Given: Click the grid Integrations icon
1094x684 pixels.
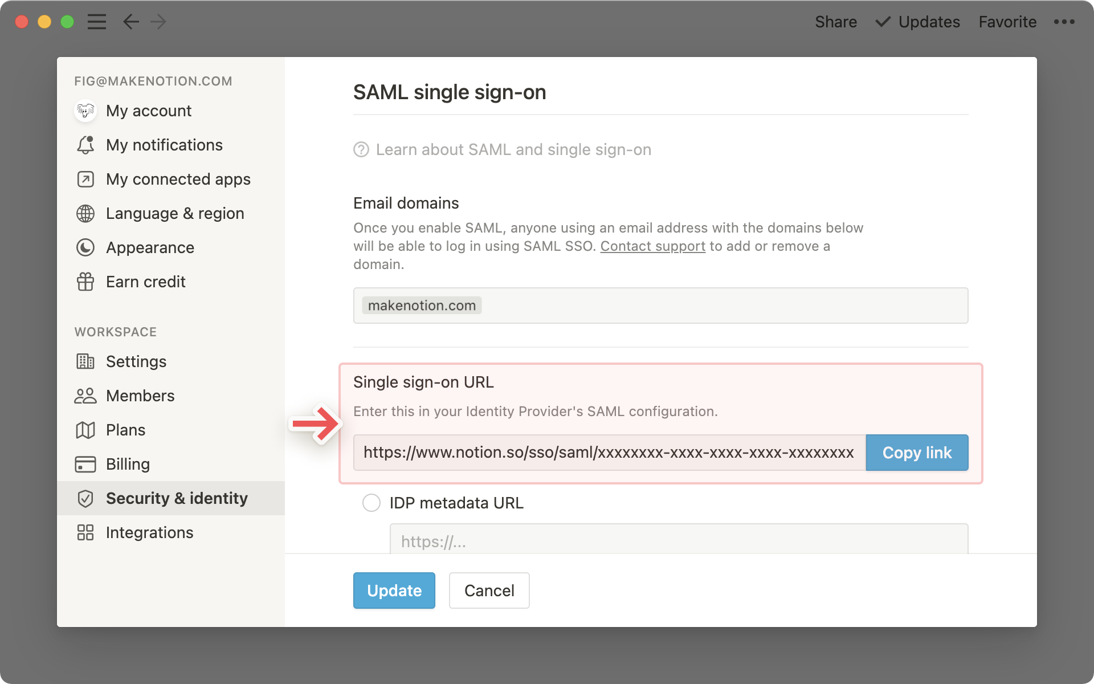Looking at the screenshot, I should tap(85, 532).
